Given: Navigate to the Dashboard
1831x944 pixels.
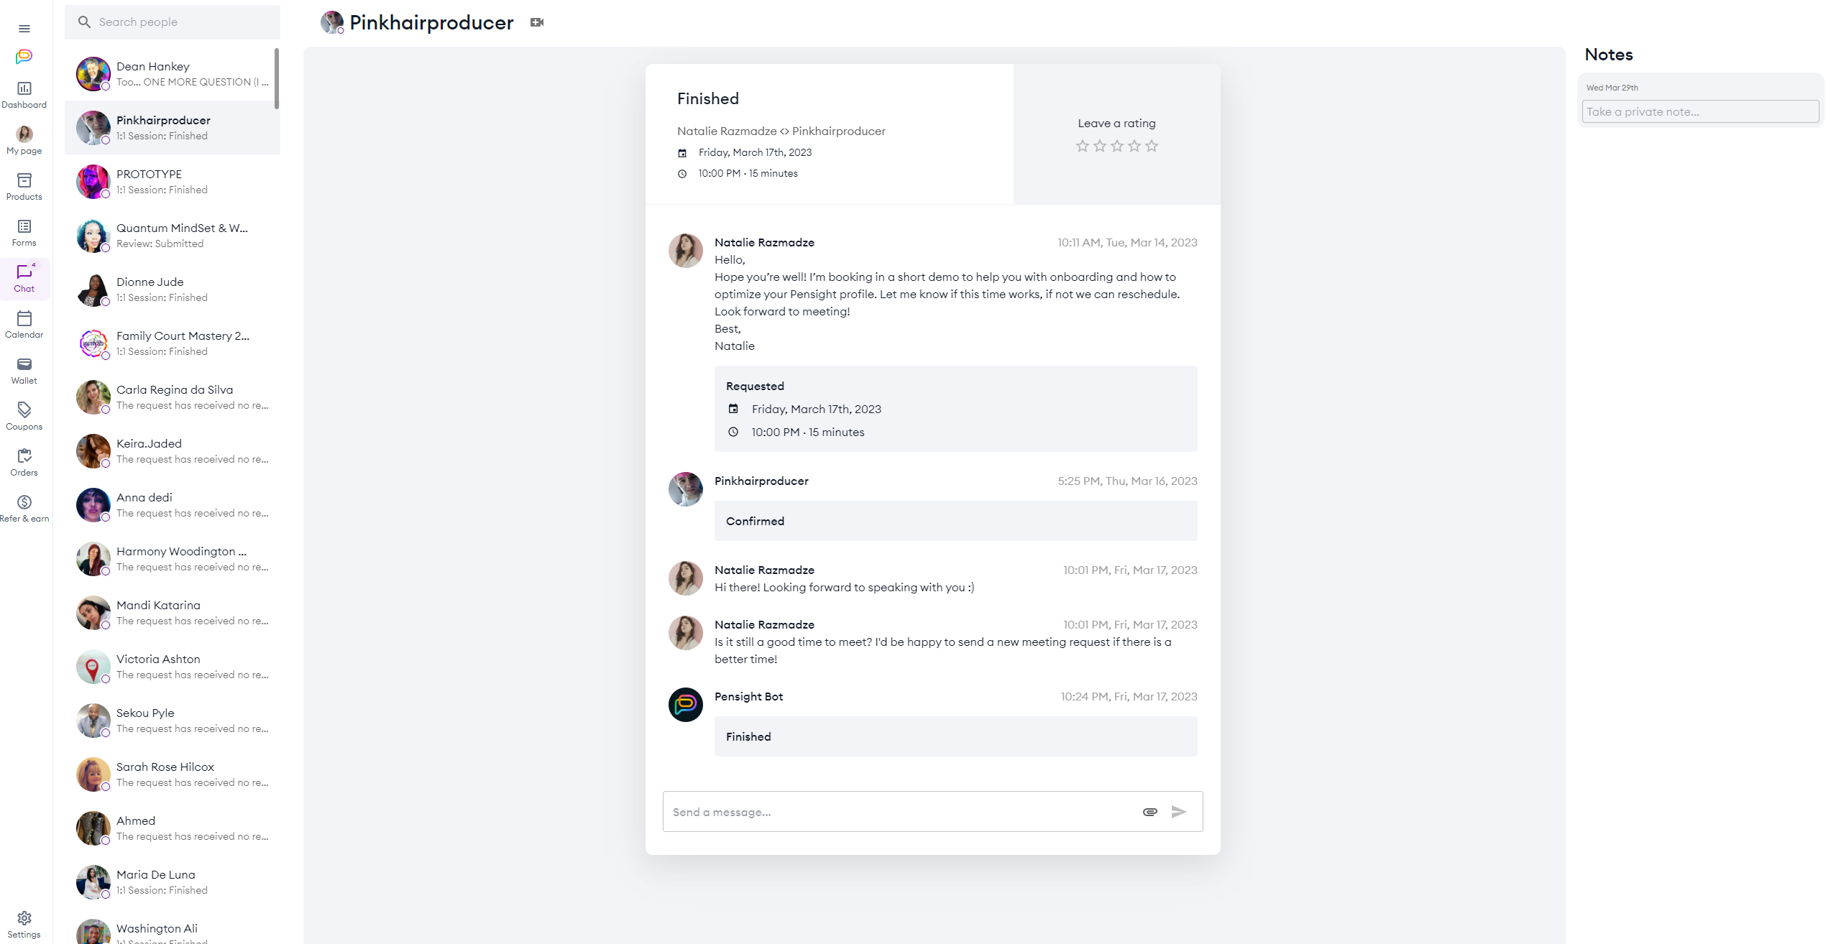Looking at the screenshot, I should pos(24,95).
